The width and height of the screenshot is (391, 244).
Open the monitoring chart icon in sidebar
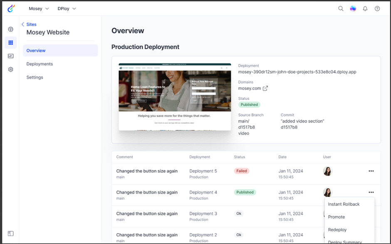click(x=11, y=56)
